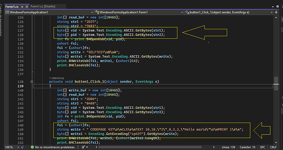The width and height of the screenshot is (283, 150).
Task: Click 'No se encontraron problemas' status
Action: pos(55,147)
